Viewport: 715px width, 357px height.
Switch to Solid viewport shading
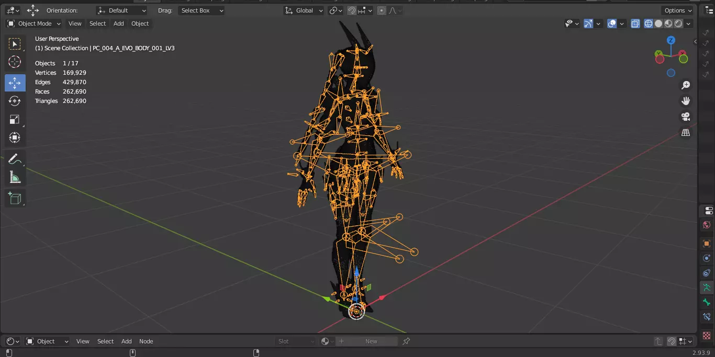(658, 24)
